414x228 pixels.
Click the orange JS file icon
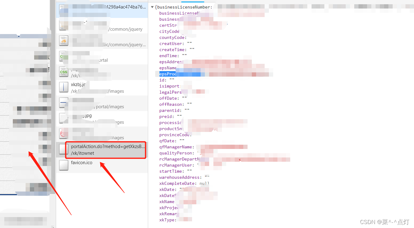coord(64,41)
